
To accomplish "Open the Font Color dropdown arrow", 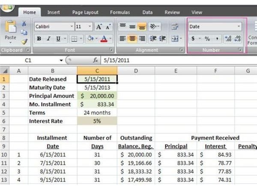I will [111, 39].
